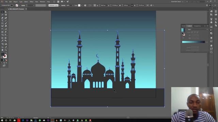Image resolution: width=218 pixels, height=122 pixels.
Task: Open the Effect menu
Action: [x=32, y=2]
